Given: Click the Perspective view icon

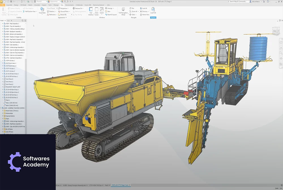Looking at the screenshot, I should tap(59, 8).
